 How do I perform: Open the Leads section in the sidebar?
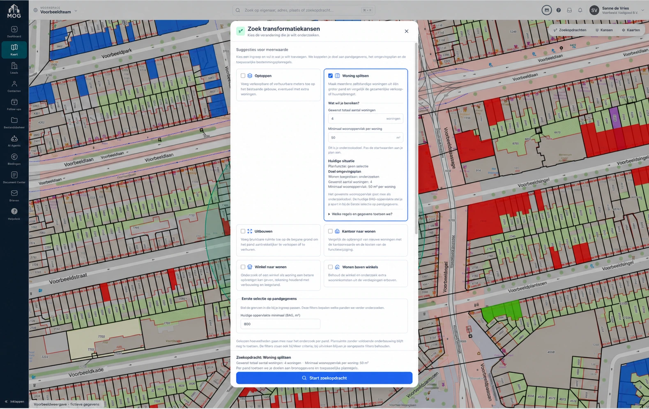pos(14,68)
